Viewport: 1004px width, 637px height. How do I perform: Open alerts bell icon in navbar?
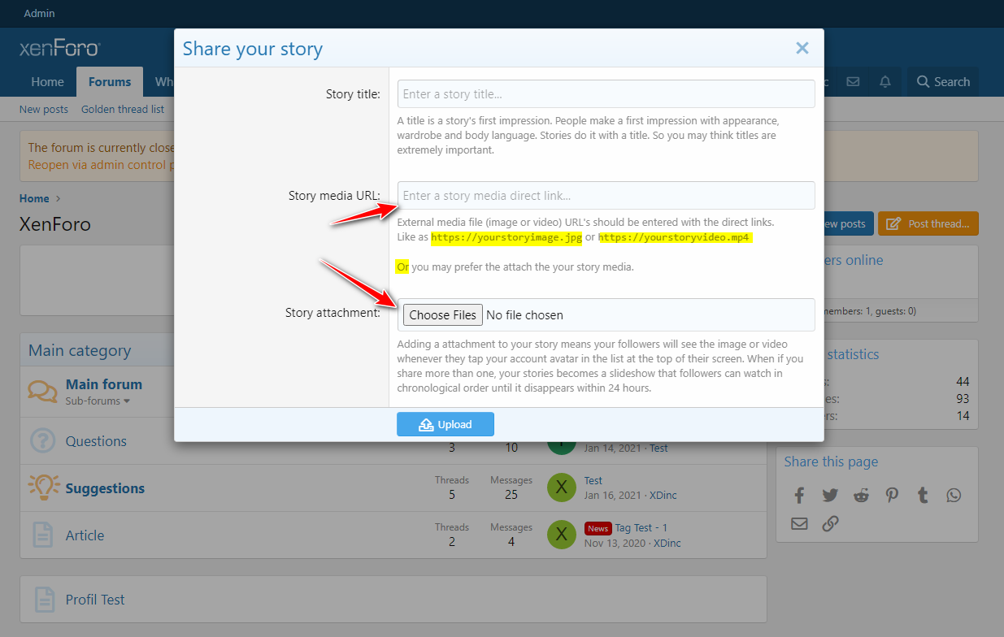[x=885, y=81]
